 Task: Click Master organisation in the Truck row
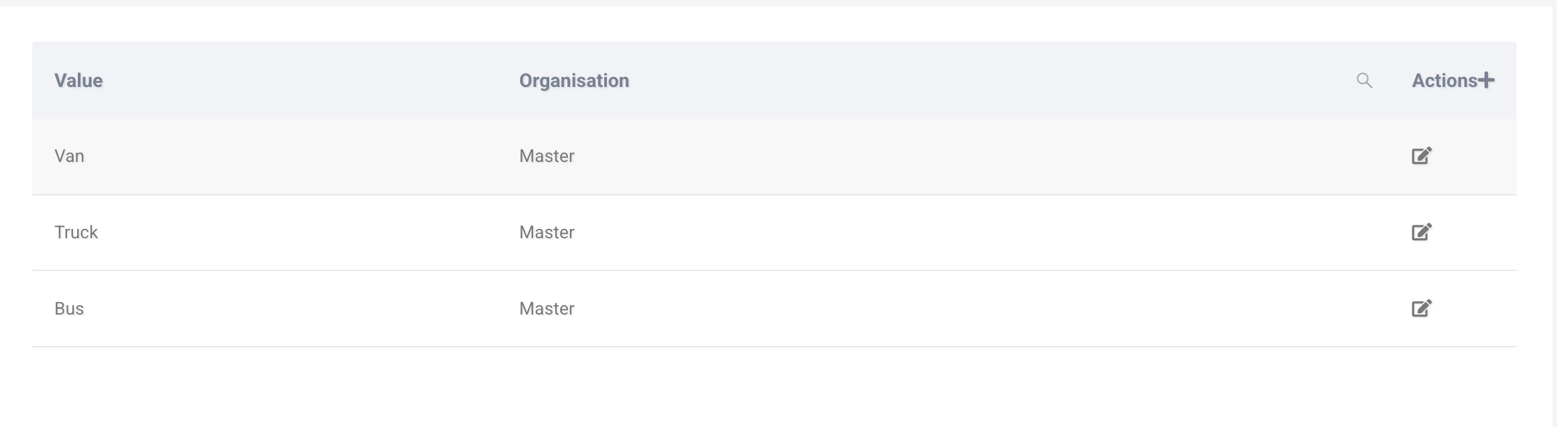[546, 232]
